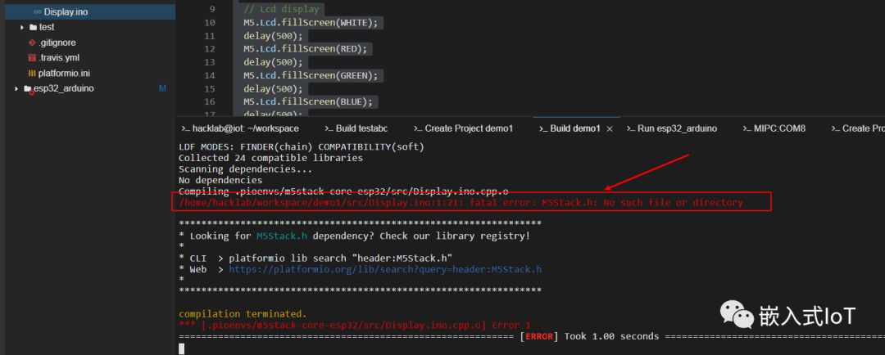Screen dimensions: 885x355
Task: Click code M5.Lcd.fillScreen(GREEN);
Action: pyautogui.click(x=311, y=75)
